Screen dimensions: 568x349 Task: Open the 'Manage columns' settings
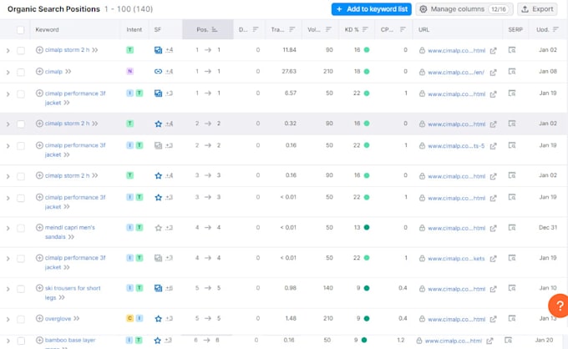coord(464,9)
